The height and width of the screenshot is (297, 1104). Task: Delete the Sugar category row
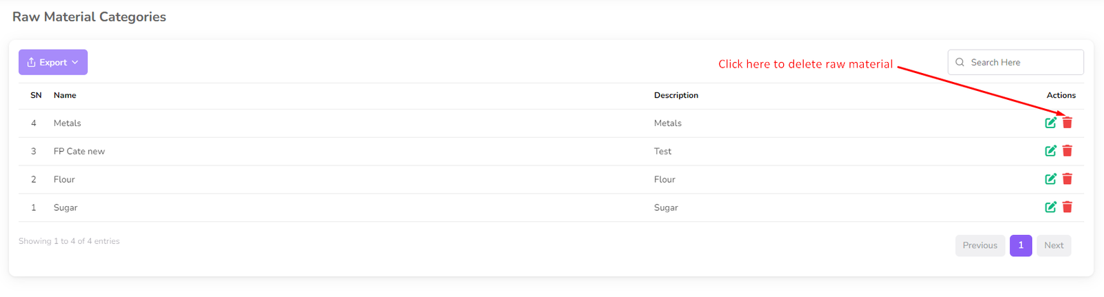[1067, 207]
